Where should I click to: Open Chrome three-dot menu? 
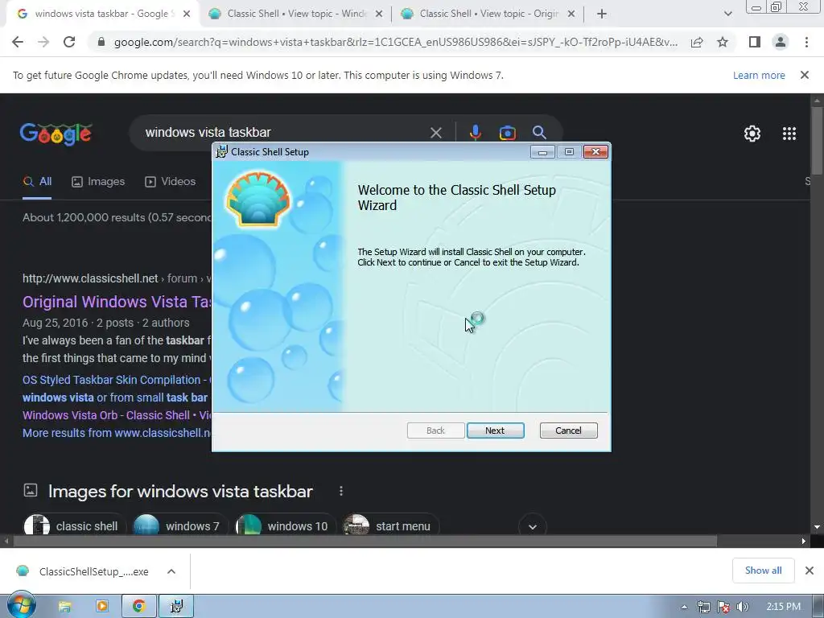pos(806,42)
